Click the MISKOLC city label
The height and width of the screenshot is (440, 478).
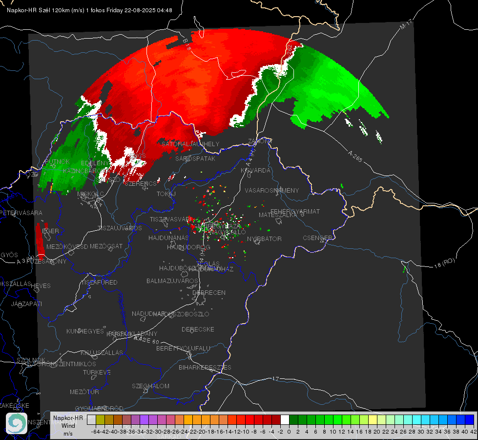pos(90,194)
